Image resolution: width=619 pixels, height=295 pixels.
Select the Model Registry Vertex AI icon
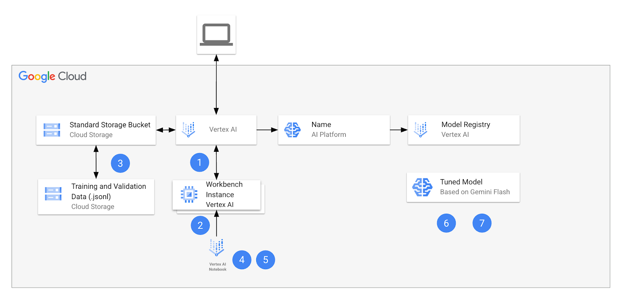coord(420,129)
